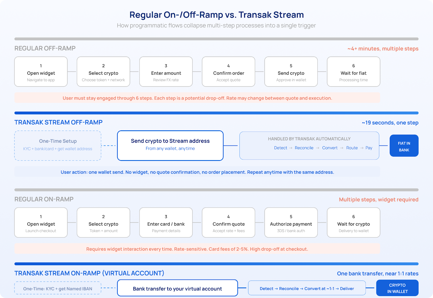
Task: Click the Enter card / bank step
Action: tap(166, 223)
